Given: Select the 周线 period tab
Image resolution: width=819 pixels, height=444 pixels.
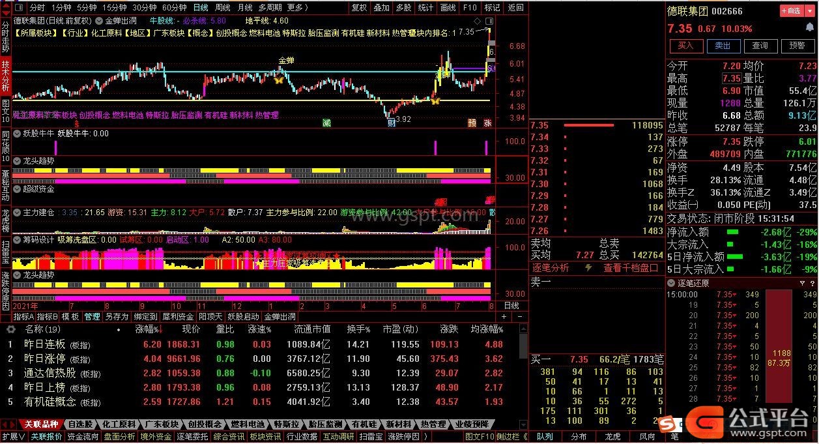Looking at the screenshot, I should (223, 8).
